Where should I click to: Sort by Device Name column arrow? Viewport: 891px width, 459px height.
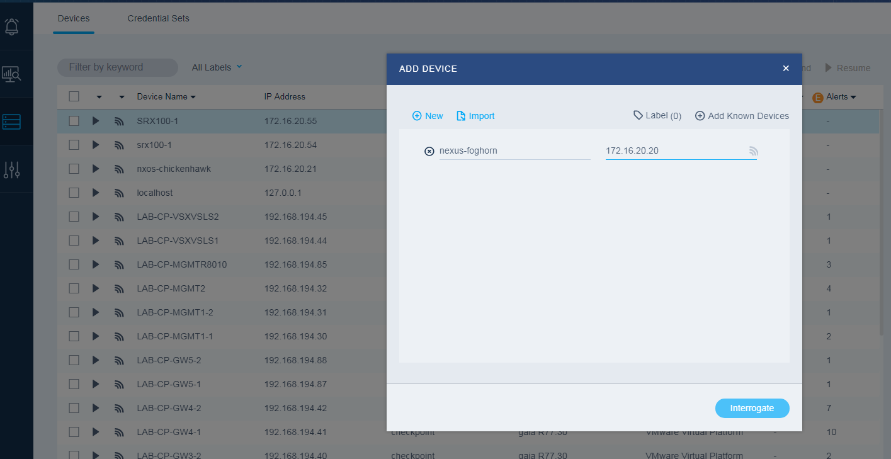tap(193, 97)
